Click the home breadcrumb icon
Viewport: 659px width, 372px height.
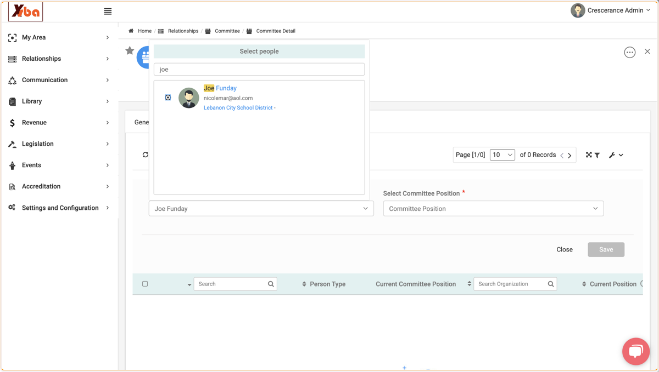[x=131, y=31]
